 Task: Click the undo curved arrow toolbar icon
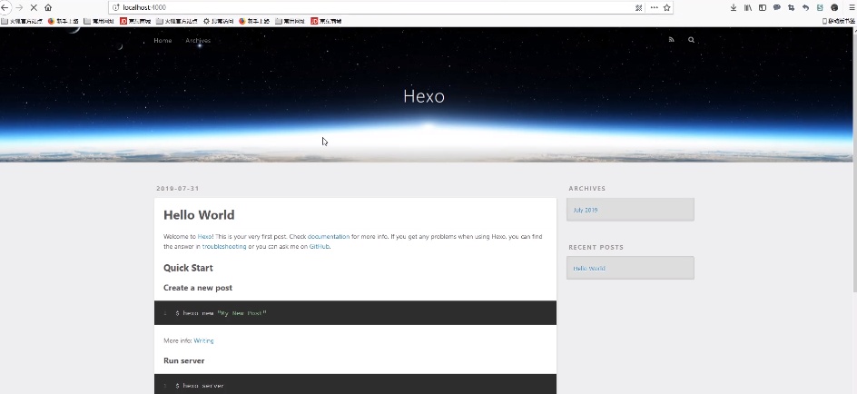click(x=805, y=7)
